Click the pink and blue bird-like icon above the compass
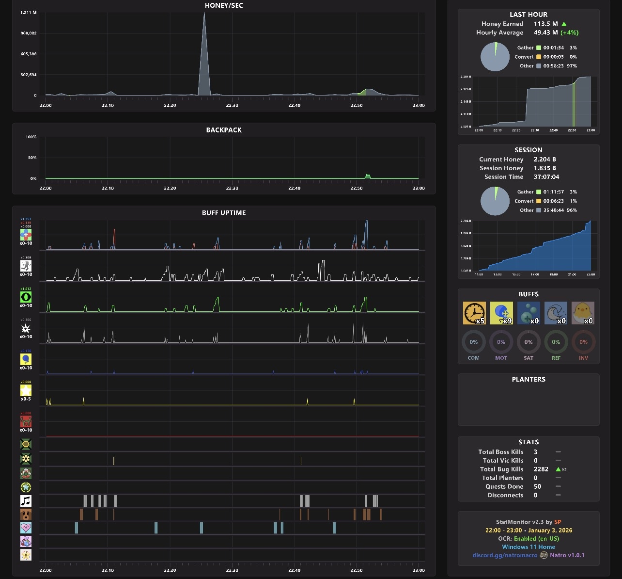622x579 pixels. click(26, 541)
